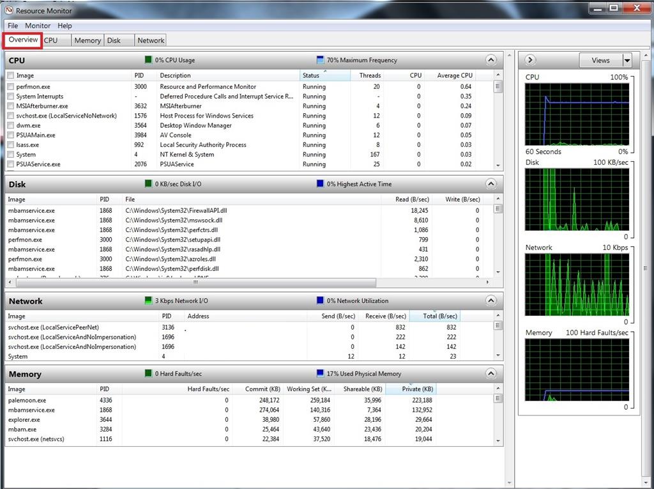Select the mbam.exe memory row
This screenshot has width=654, height=489.
[249, 430]
